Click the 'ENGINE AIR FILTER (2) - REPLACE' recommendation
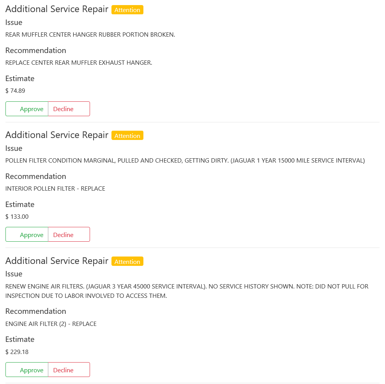This screenshot has width=385, height=384. tap(51, 324)
